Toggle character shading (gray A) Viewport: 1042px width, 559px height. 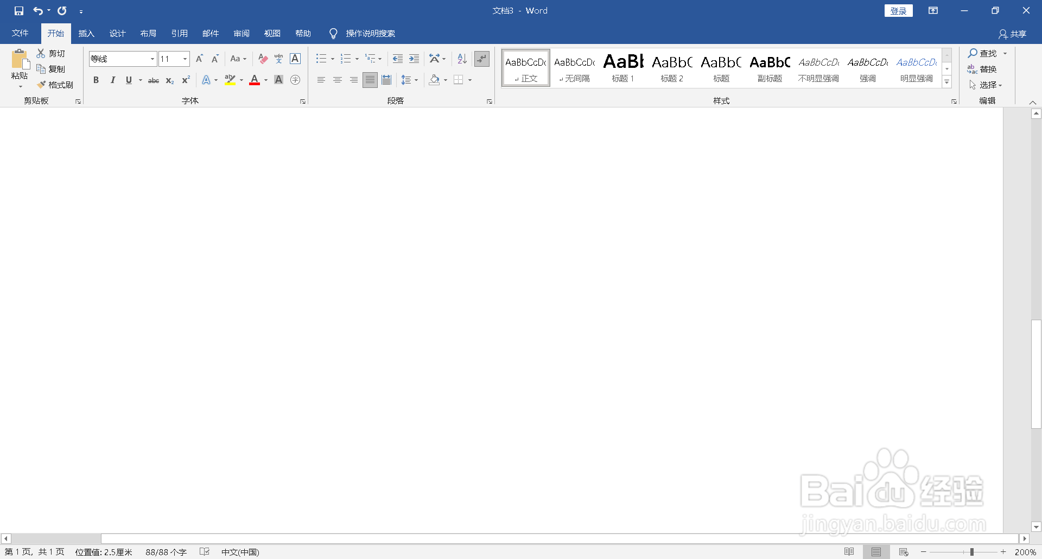(279, 80)
